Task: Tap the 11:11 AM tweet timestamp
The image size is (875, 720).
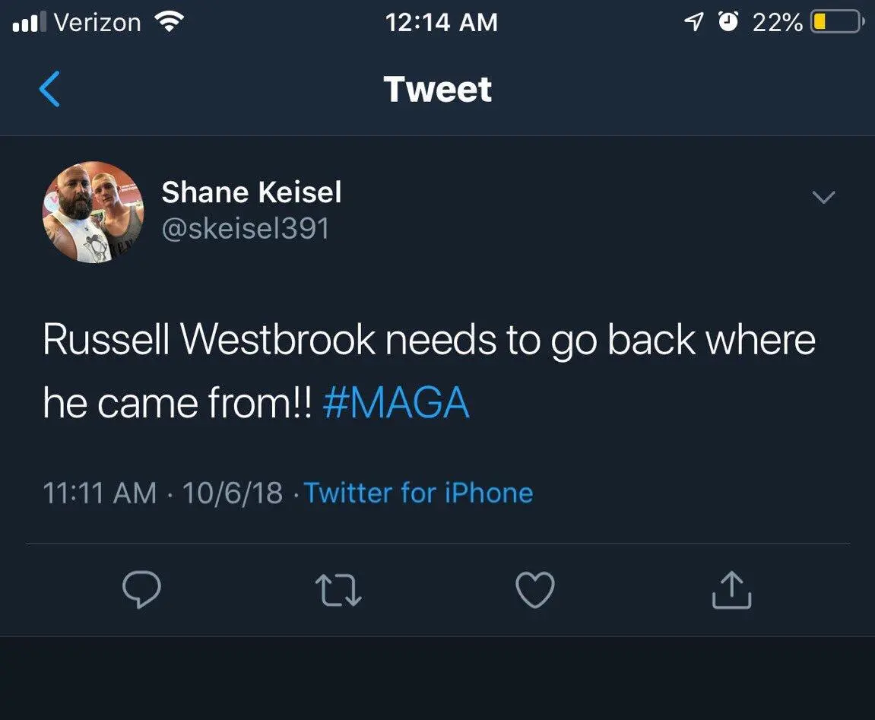Action: 100,493
